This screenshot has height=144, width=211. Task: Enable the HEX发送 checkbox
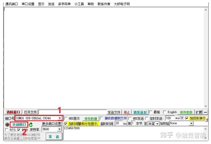(x=130, y=118)
